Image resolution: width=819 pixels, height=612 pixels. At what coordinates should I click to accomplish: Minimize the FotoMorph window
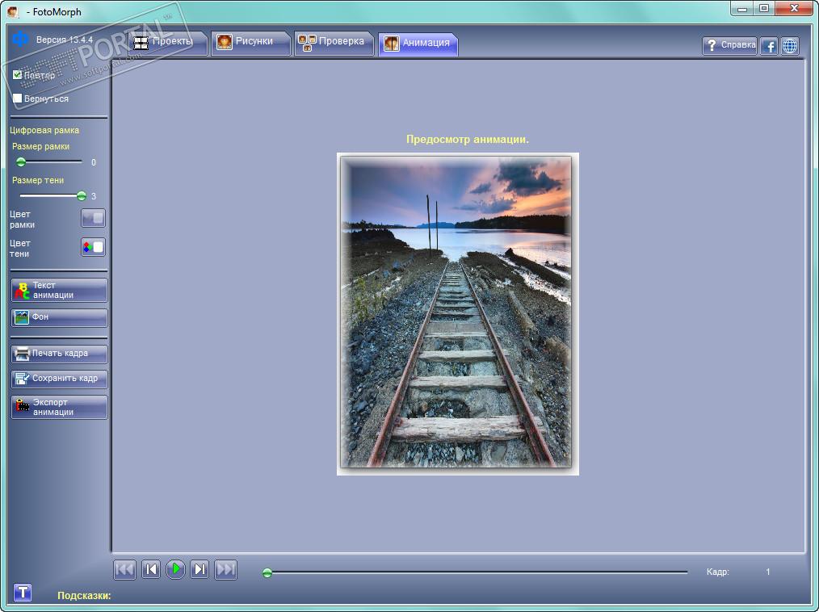click(x=741, y=8)
